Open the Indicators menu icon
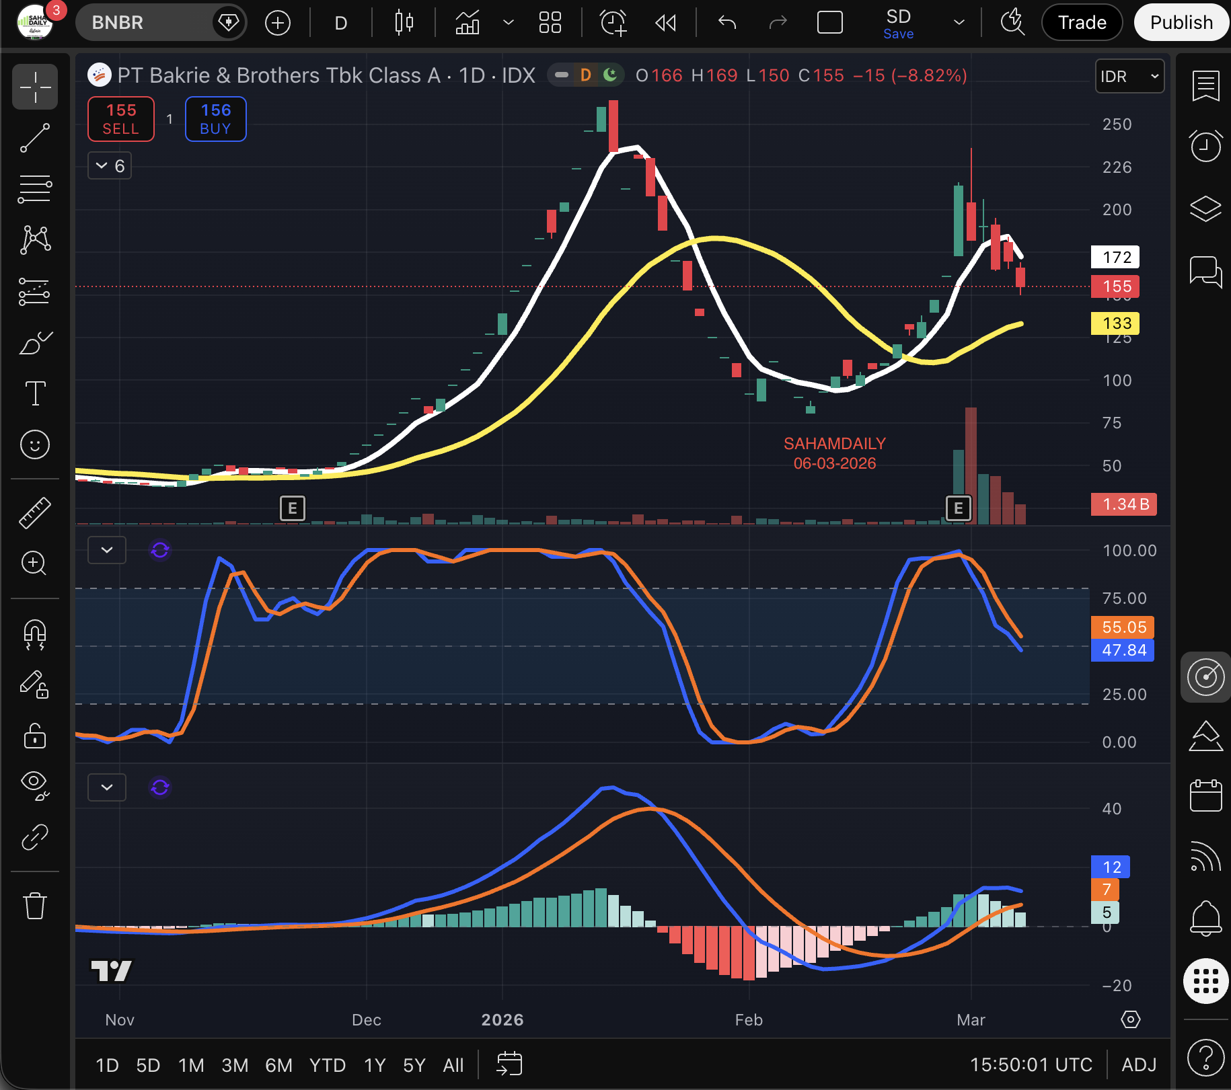Image resolution: width=1231 pixels, height=1090 pixels. 468,23
